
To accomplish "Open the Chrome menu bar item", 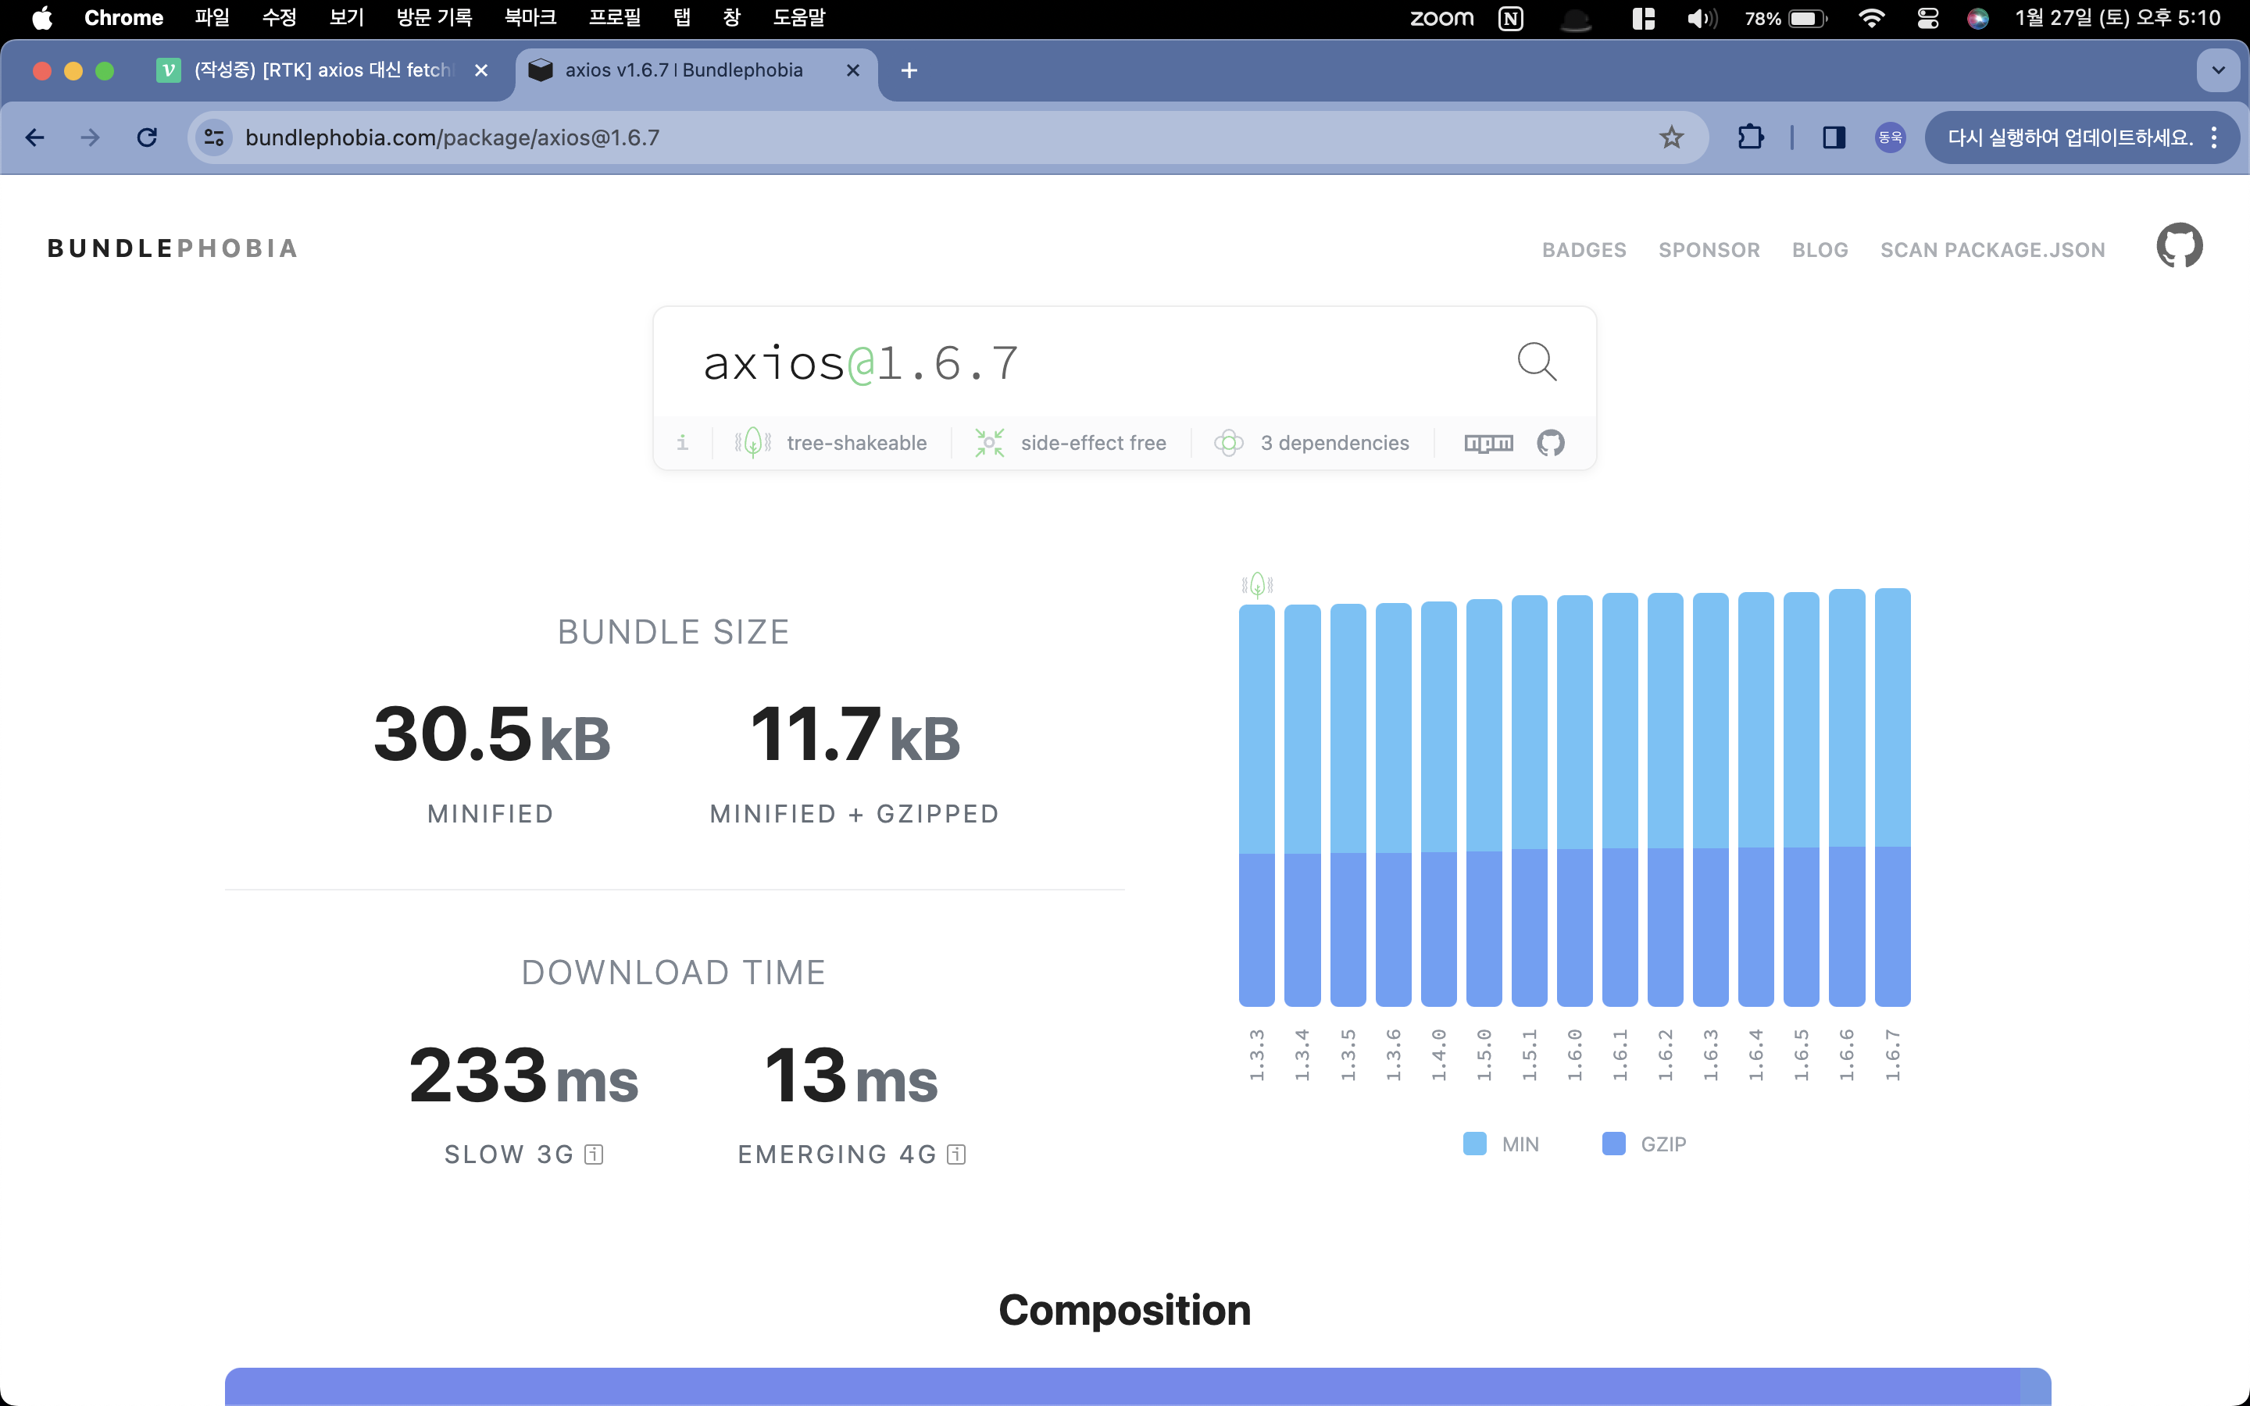I will tap(123, 18).
